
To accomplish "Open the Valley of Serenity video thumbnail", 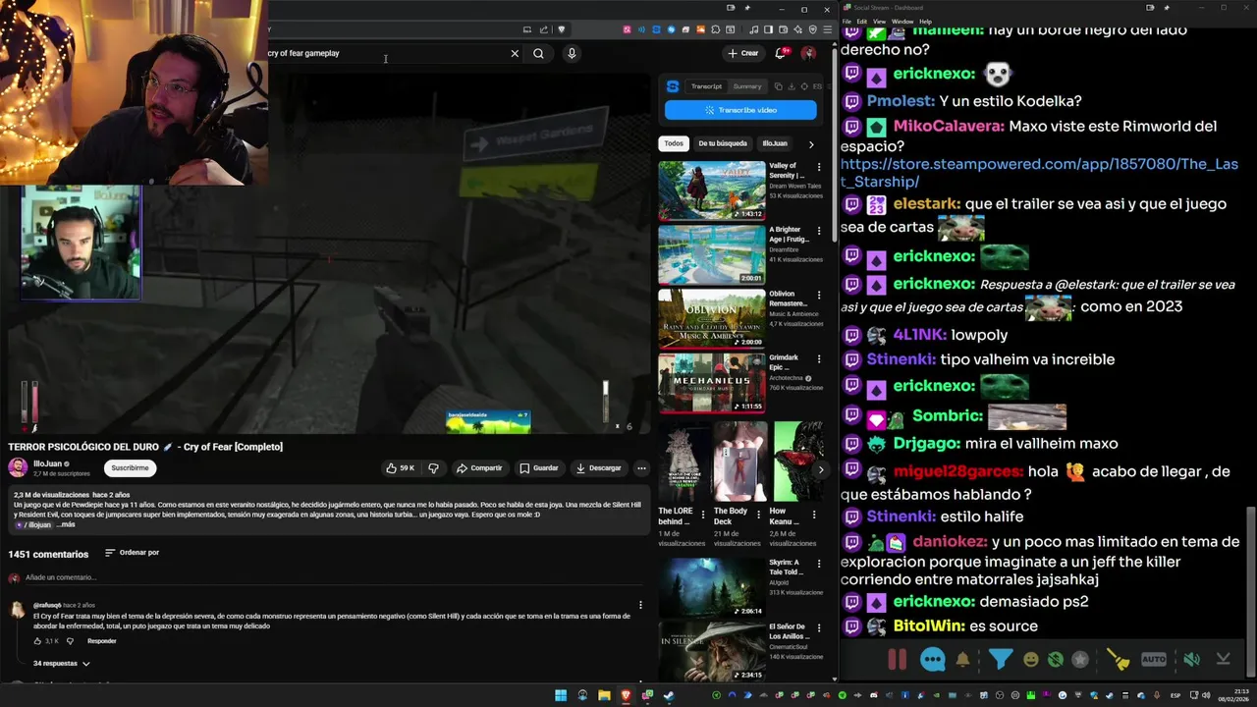I will tap(711, 190).
